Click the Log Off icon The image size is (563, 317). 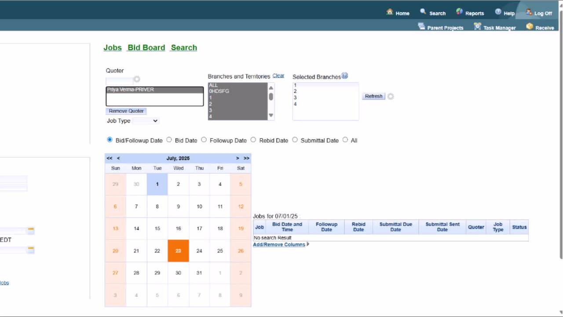tap(529, 12)
